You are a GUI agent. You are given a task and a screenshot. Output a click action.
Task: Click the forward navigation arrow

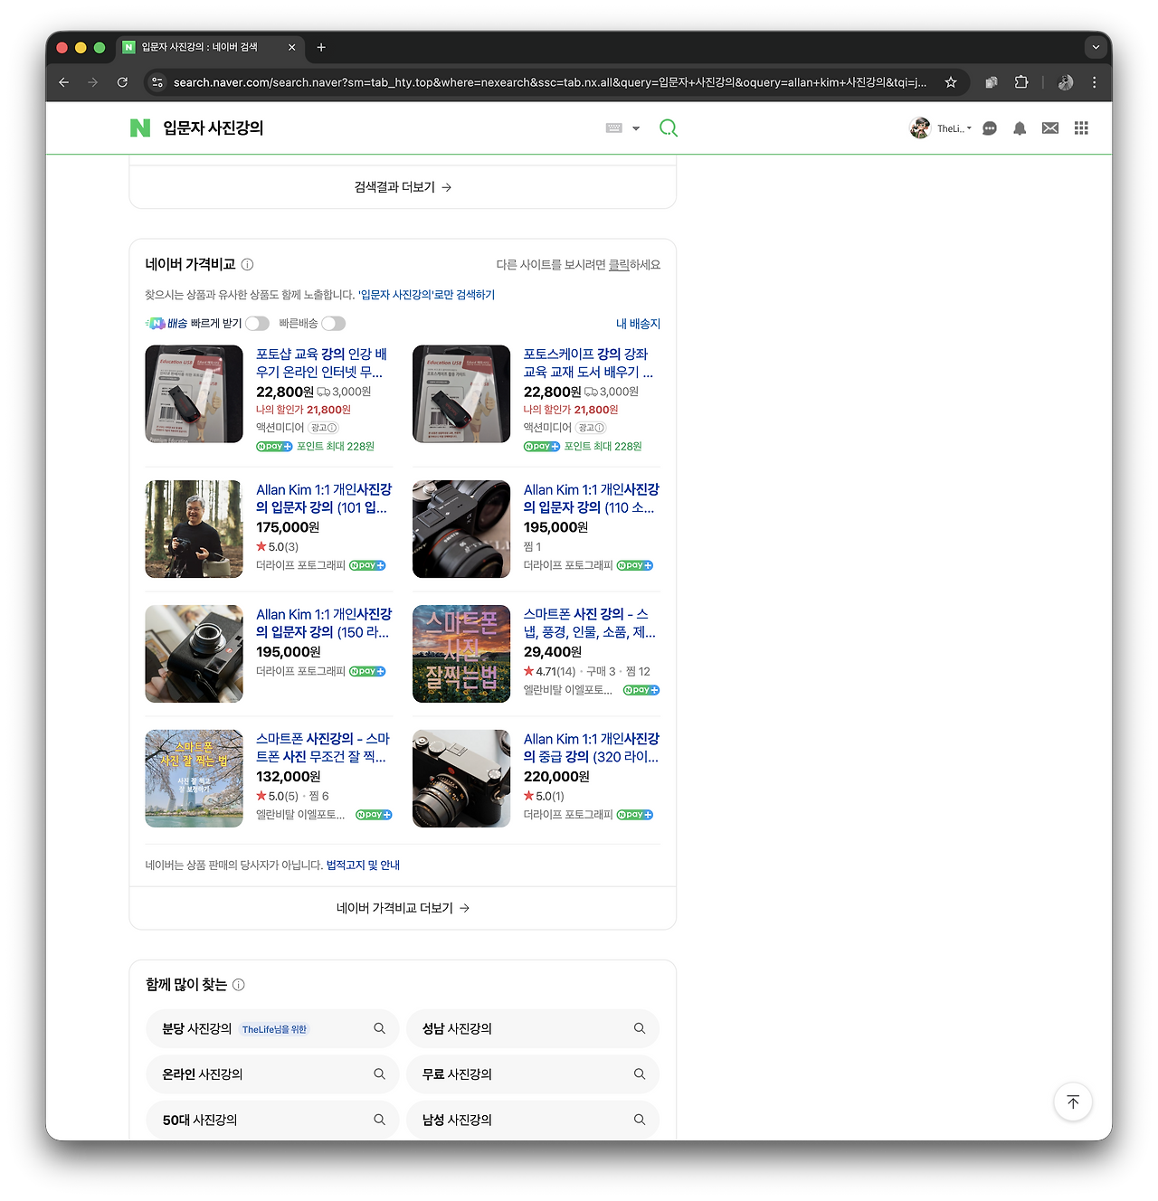point(92,82)
